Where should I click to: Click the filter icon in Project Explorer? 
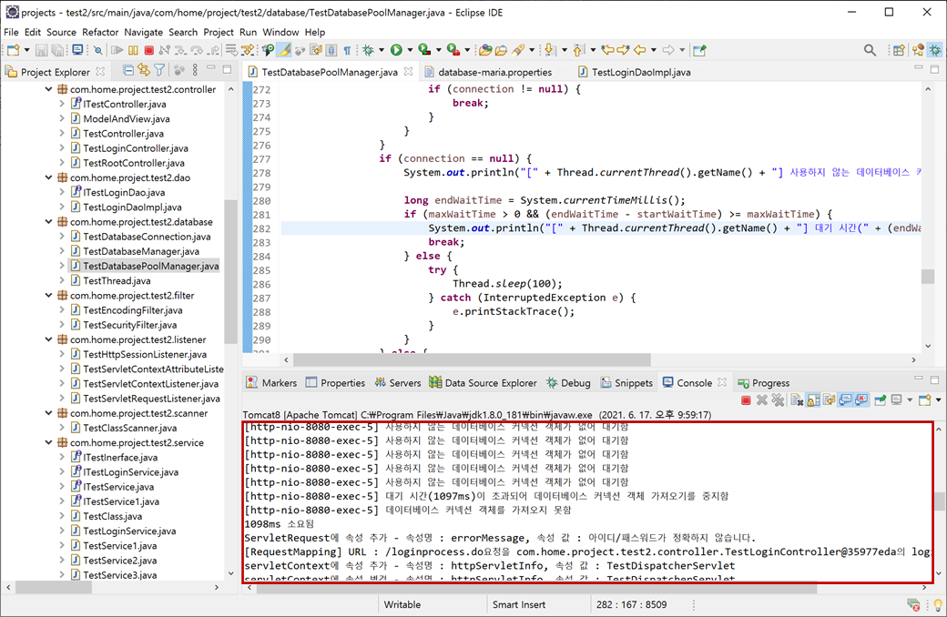[159, 71]
